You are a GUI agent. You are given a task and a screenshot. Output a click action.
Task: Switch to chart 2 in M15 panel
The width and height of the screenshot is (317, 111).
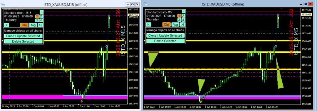(x=41, y=16)
